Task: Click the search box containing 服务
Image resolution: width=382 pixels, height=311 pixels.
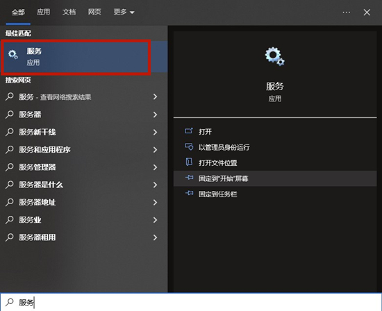Action: tap(191, 302)
